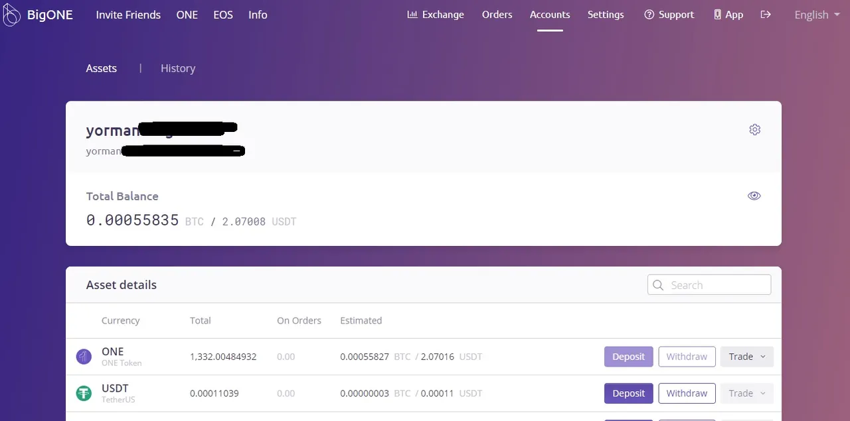Click the Asset details heading
The image size is (850, 421).
coord(122,285)
